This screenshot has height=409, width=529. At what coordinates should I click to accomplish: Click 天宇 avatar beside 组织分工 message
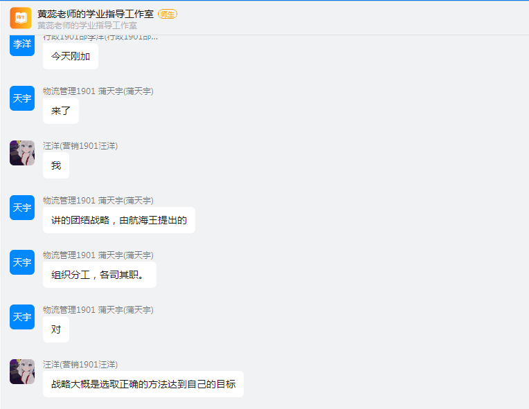point(22,262)
